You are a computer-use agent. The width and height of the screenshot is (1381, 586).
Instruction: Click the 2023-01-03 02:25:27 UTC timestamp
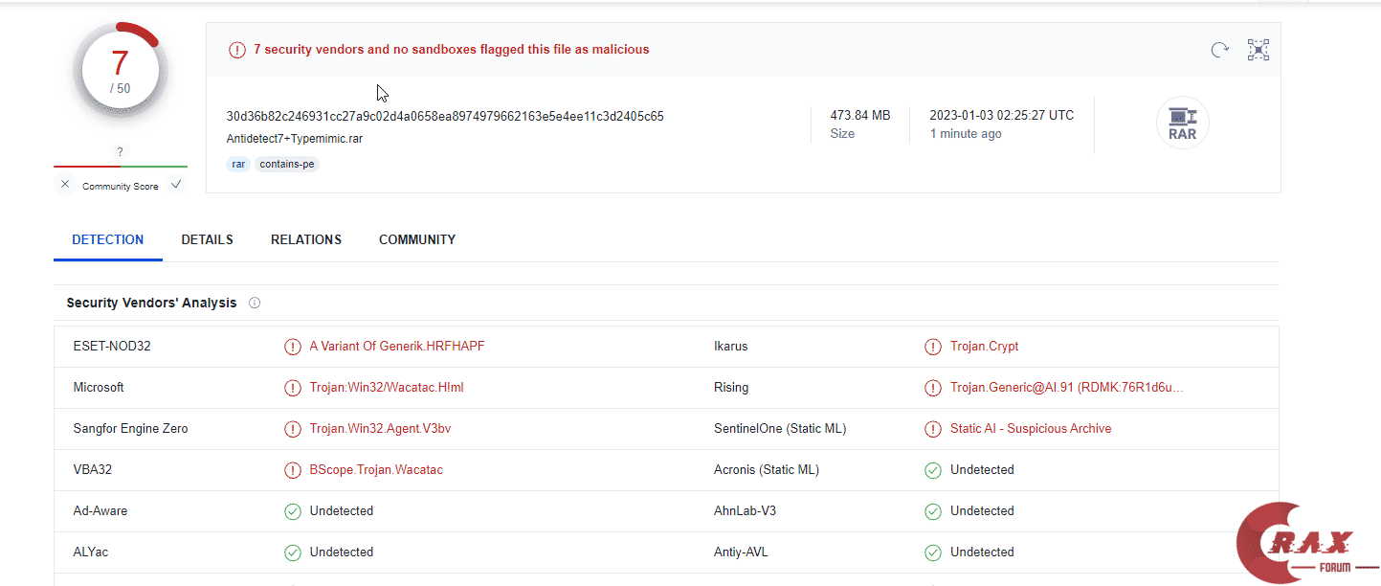(x=1002, y=115)
